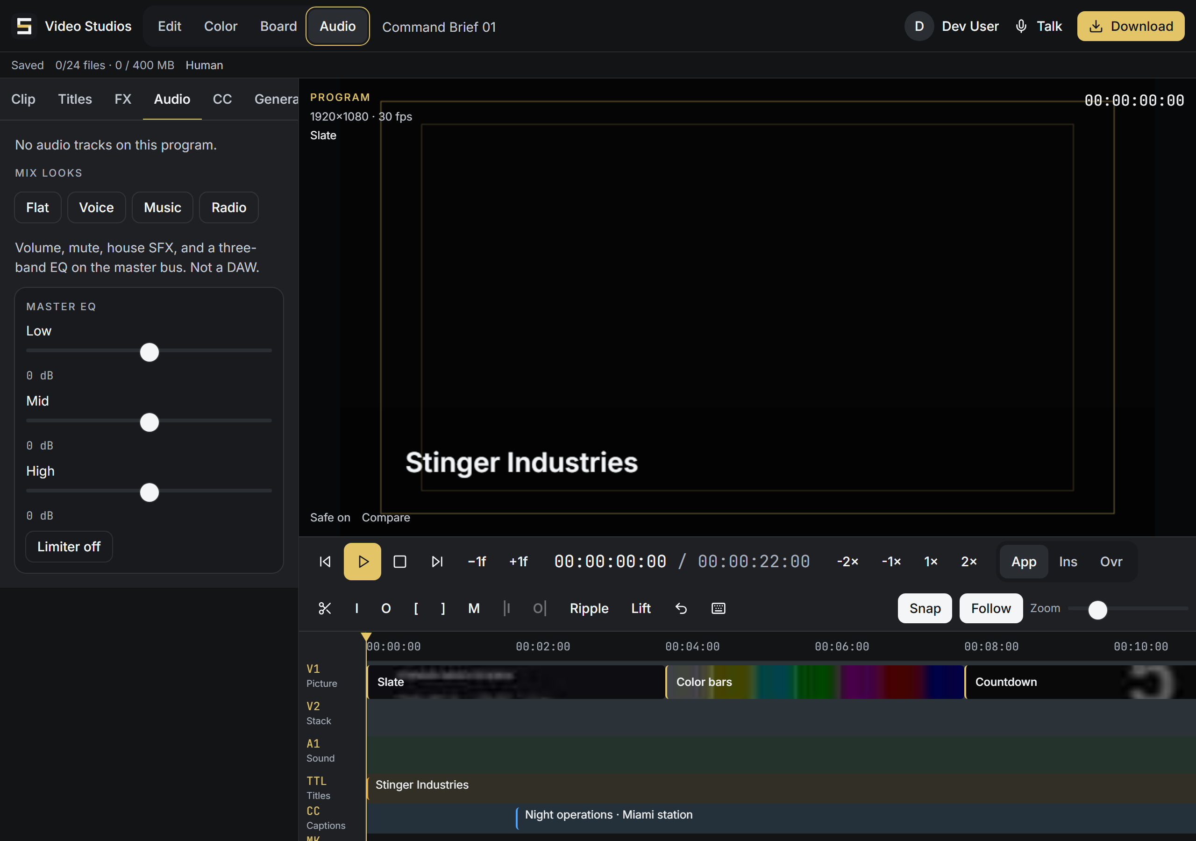This screenshot has height=841, width=1196.
Task: Select the Audio workspace tab
Action: point(338,26)
